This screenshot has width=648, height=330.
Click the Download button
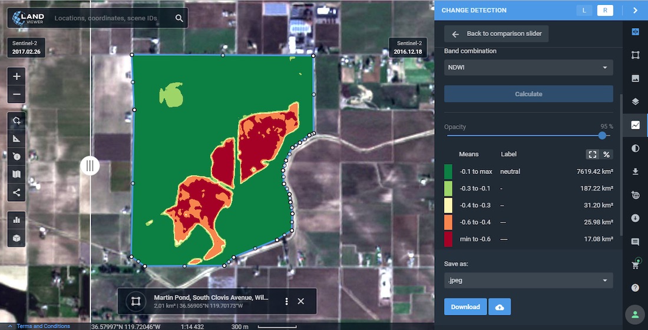(x=465, y=307)
